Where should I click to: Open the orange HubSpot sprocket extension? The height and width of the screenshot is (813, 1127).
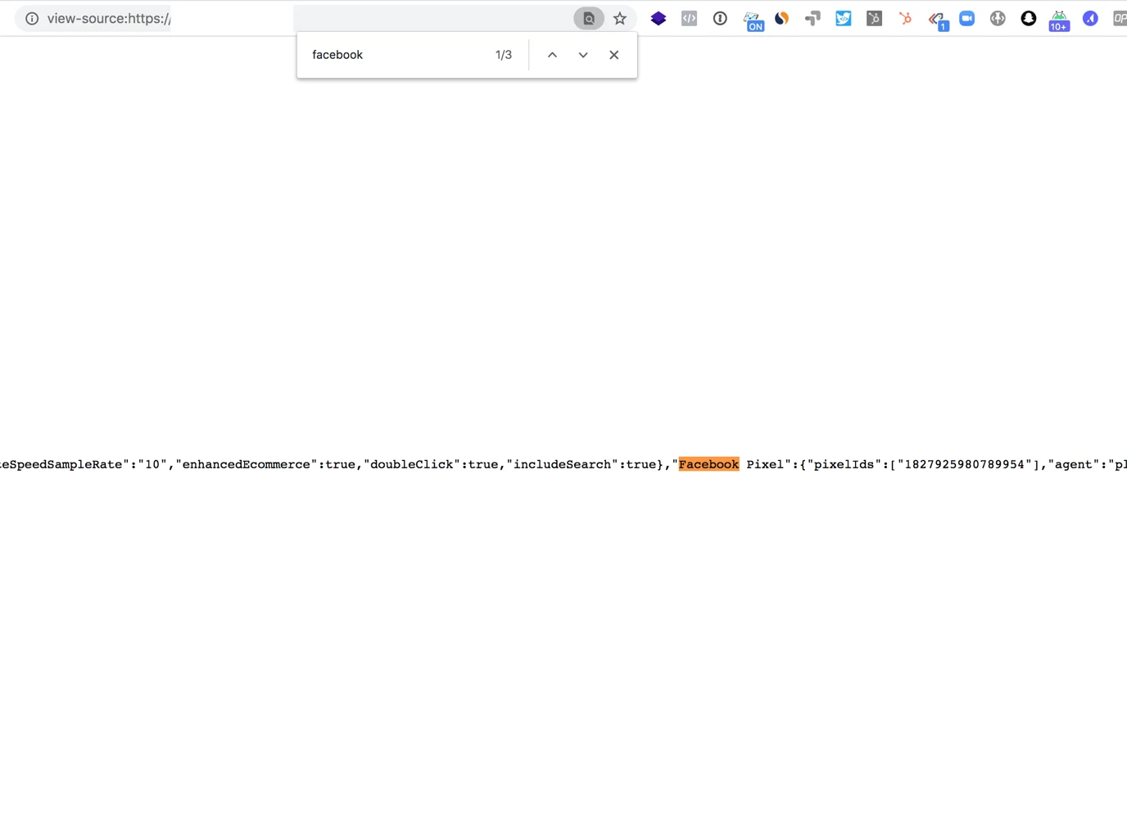[x=905, y=18]
